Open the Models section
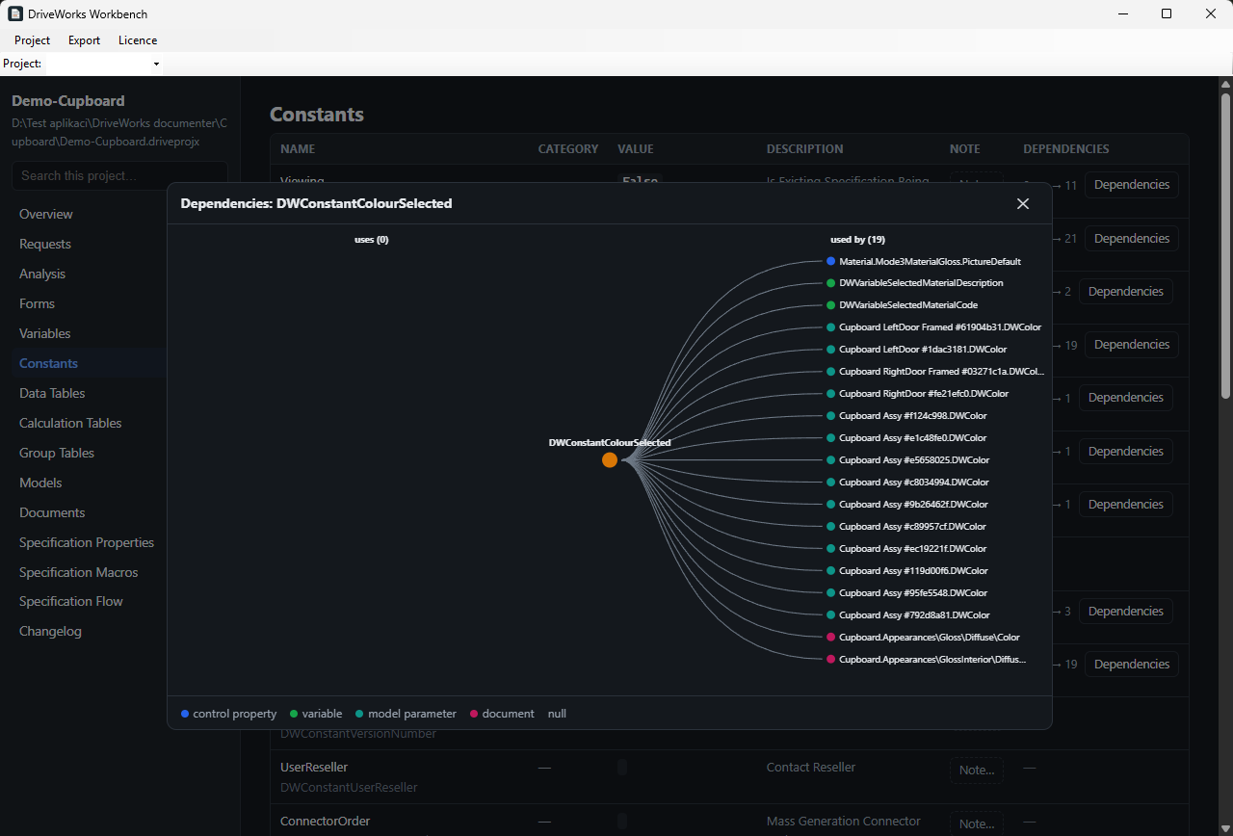This screenshot has height=836, width=1233. click(x=40, y=483)
